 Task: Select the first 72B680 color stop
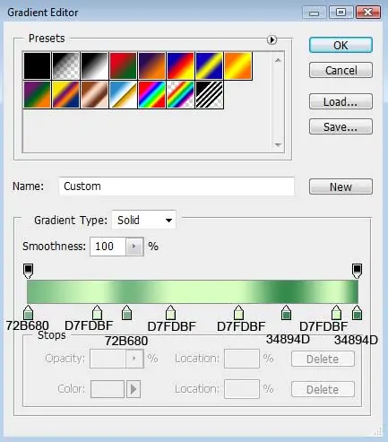28,313
